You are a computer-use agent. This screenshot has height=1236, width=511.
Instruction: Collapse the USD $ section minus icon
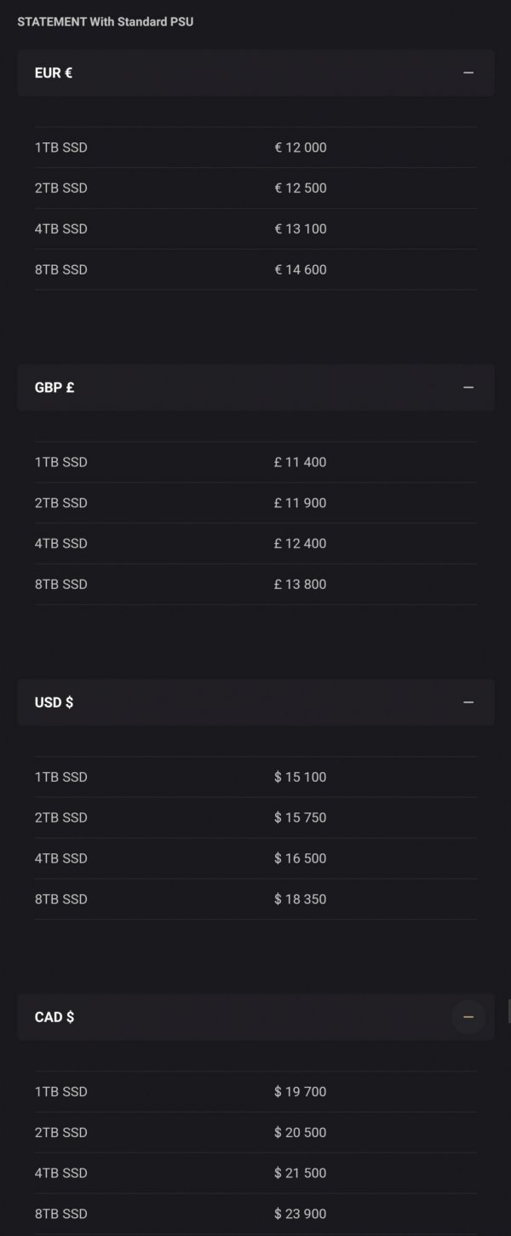point(468,702)
